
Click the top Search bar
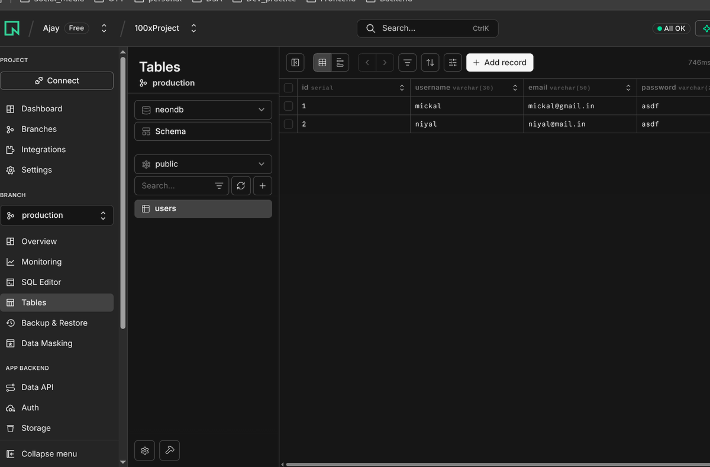coord(427,28)
